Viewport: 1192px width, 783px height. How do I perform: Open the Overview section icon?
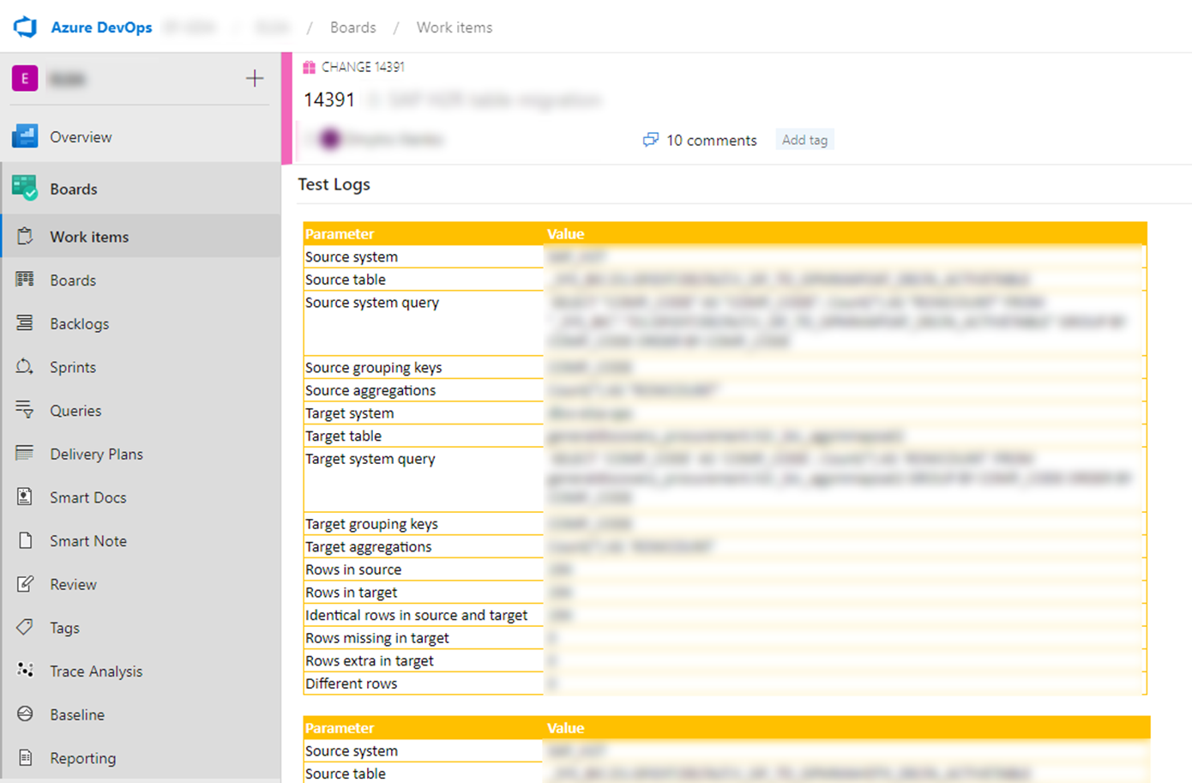25,136
